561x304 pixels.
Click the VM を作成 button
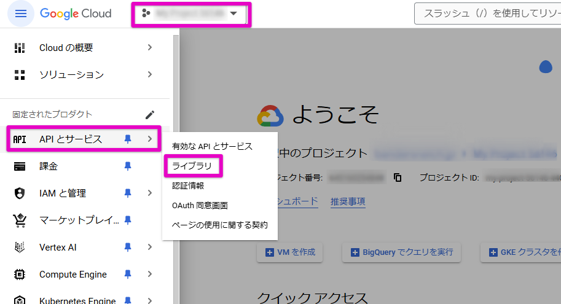pyautogui.click(x=290, y=252)
